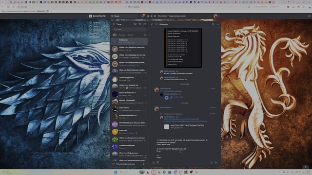Search within the Избранное conversation
Image resolution: width=312 pixels, height=175 pixels.
click(x=213, y=24)
